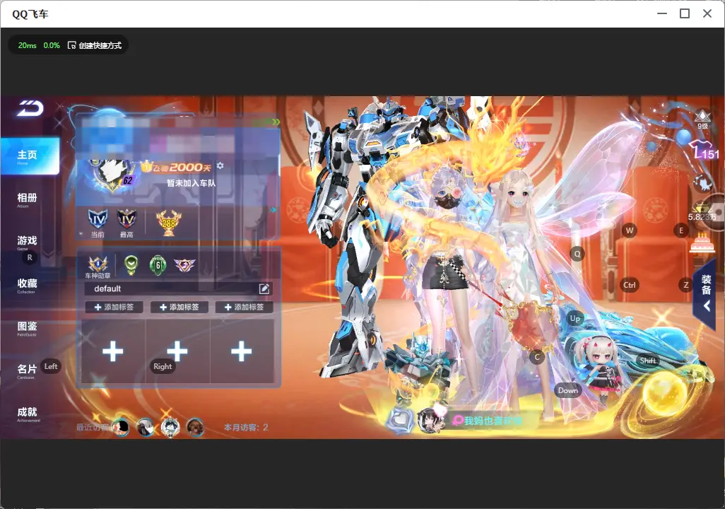
Task: Click the middle 添加标签 button
Action: coord(179,307)
